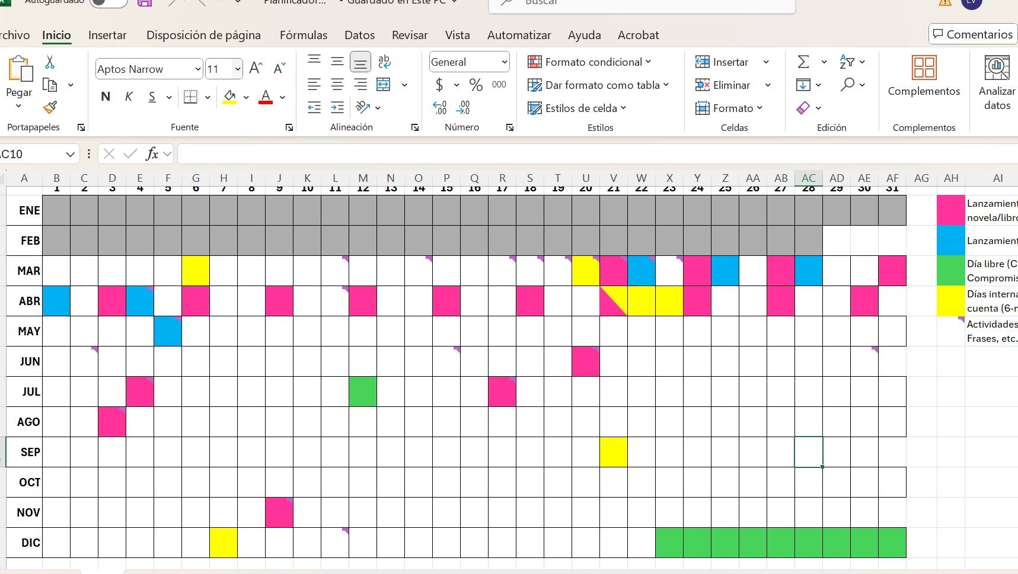The image size is (1018, 574).
Task: Click the AutoSum sigma icon
Action: 803,62
